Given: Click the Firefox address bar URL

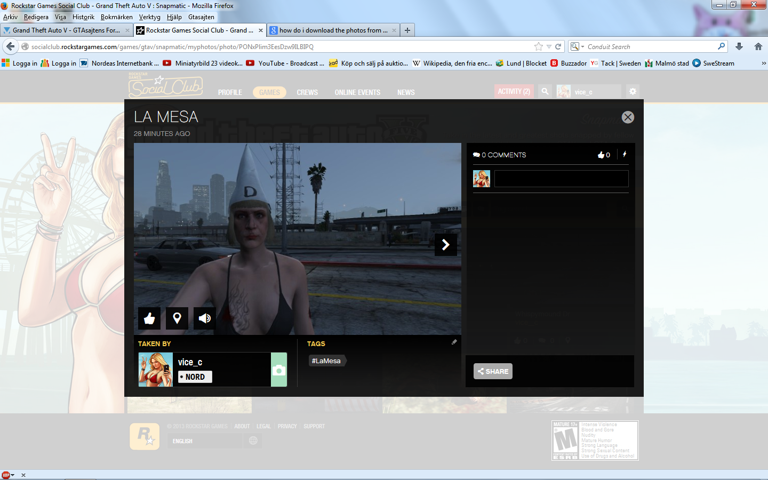Looking at the screenshot, I should coord(172,46).
